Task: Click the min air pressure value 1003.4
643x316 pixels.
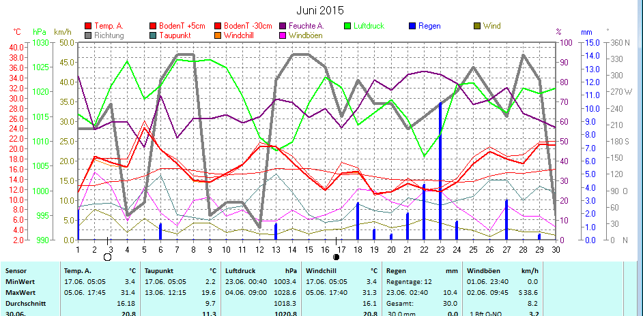Action: pyautogui.click(x=285, y=282)
